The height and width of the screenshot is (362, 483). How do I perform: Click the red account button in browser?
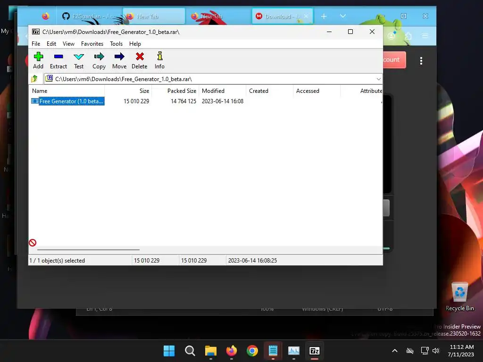pyautogui.click(x=394, y=60)
